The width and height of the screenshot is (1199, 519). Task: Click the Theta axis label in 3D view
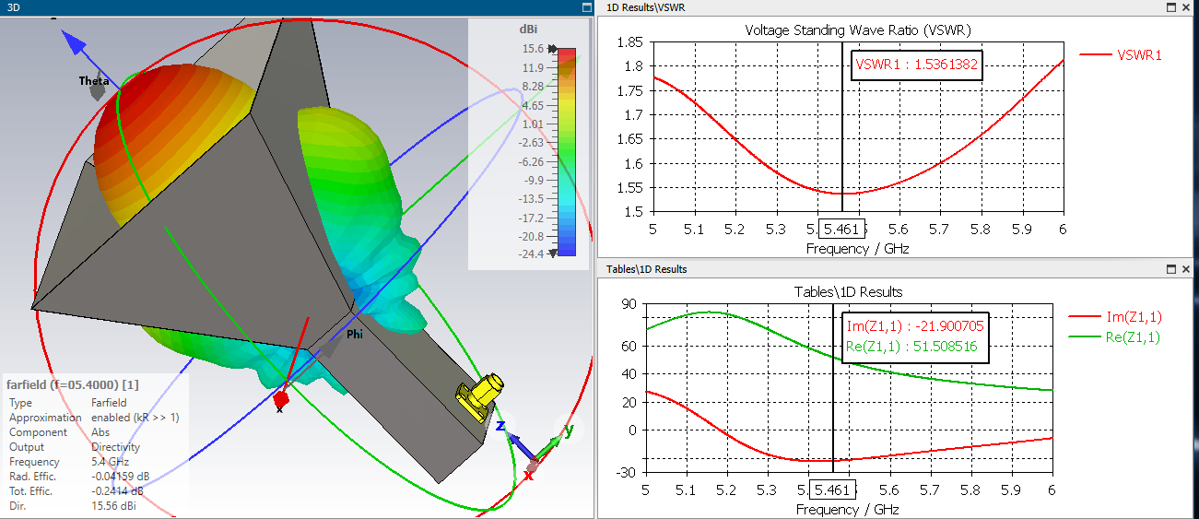pos(93,81)
